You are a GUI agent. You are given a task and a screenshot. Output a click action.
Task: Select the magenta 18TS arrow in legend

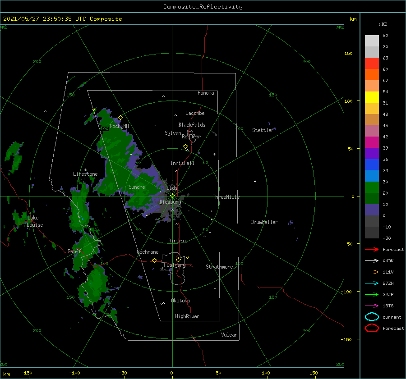(x=372, y=306)
